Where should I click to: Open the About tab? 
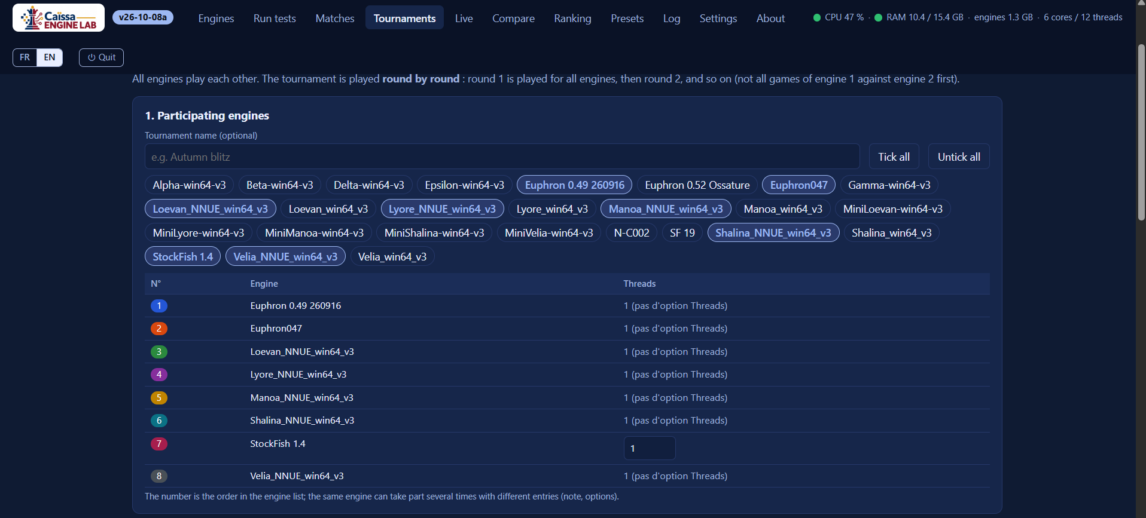tap(770, 18)
